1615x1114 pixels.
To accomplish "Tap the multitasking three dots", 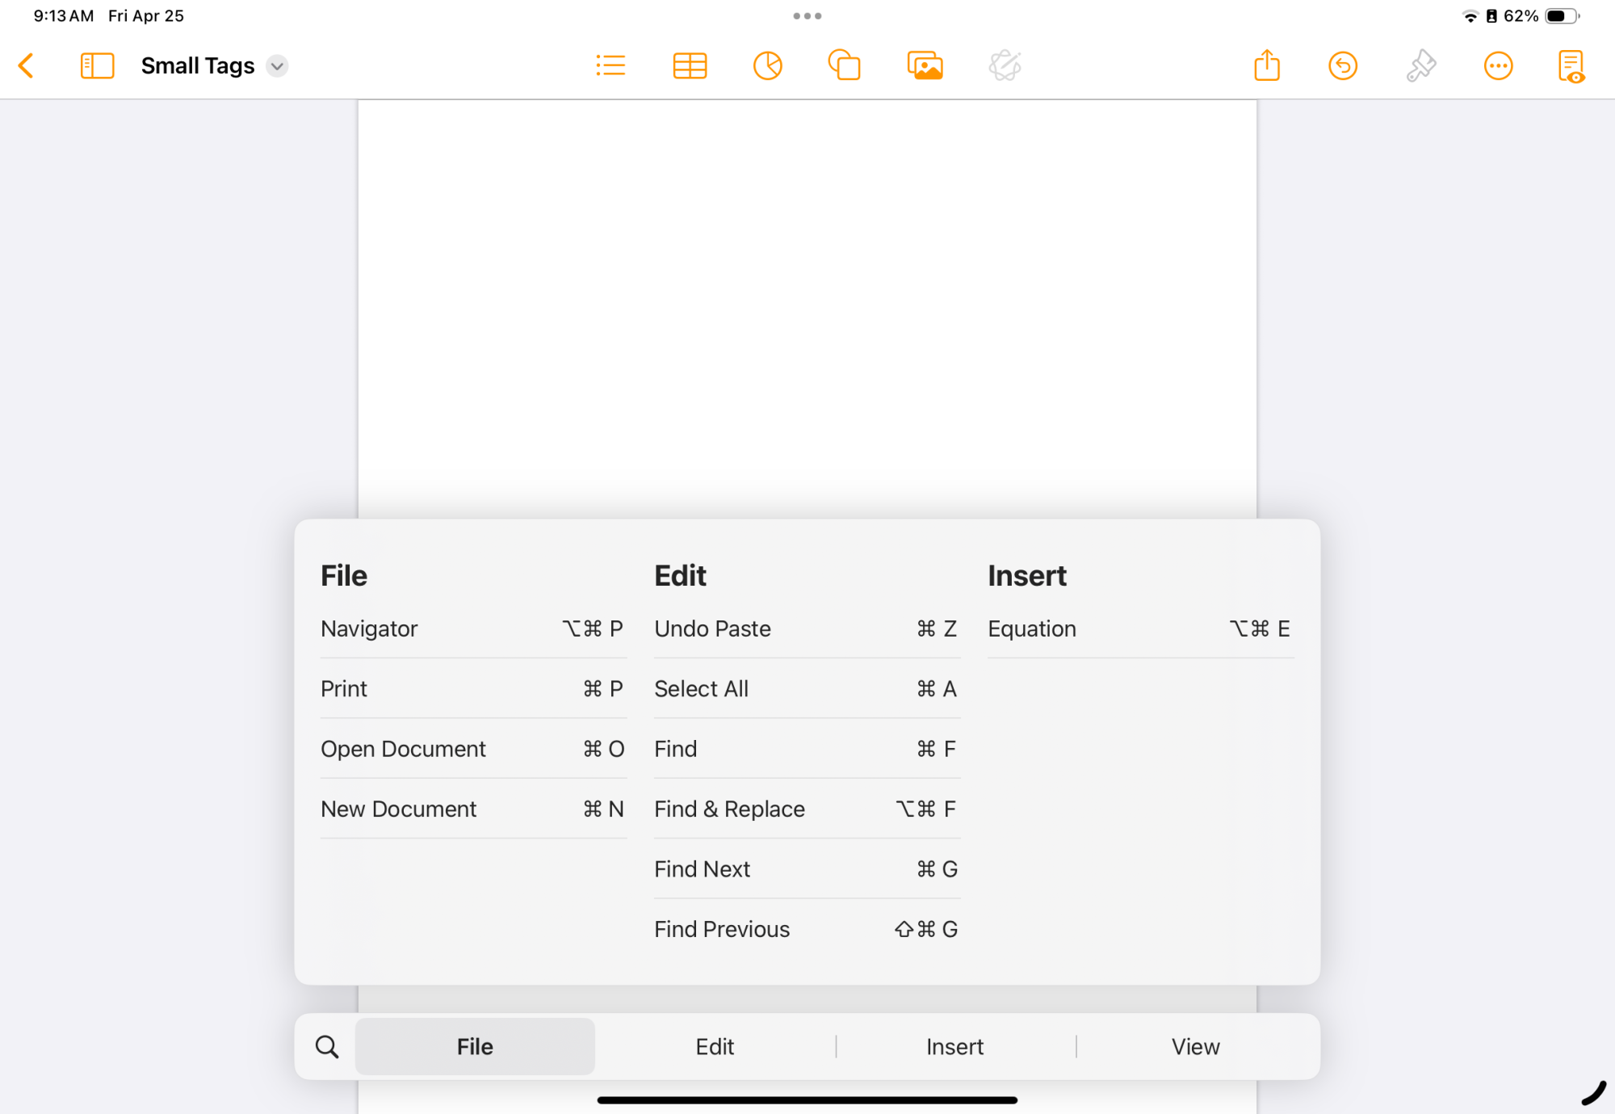I will 807,15.
